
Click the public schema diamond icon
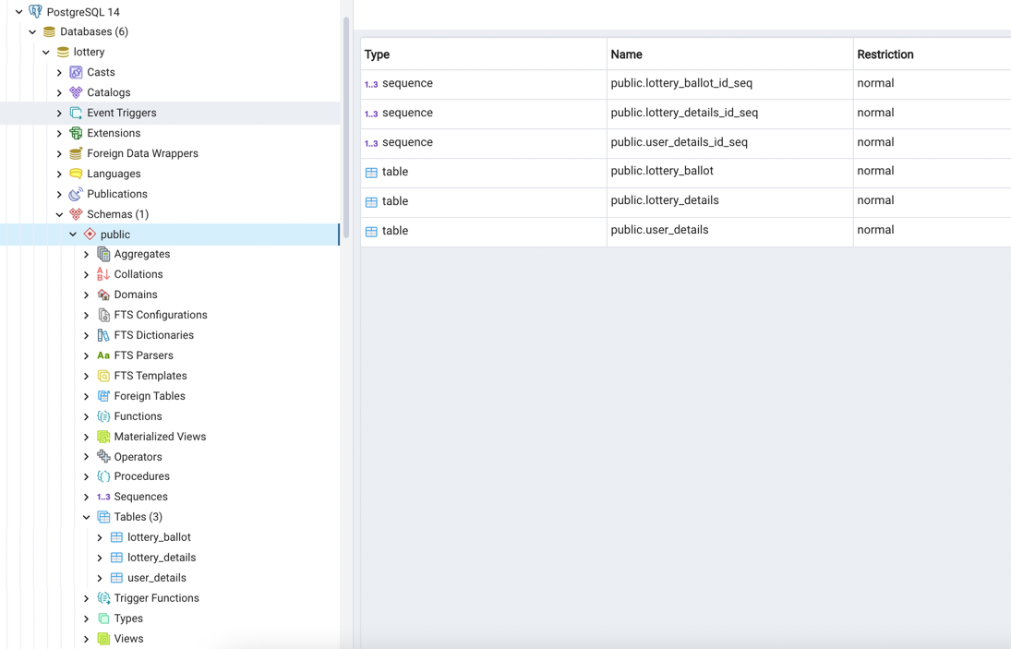[90, 234]
